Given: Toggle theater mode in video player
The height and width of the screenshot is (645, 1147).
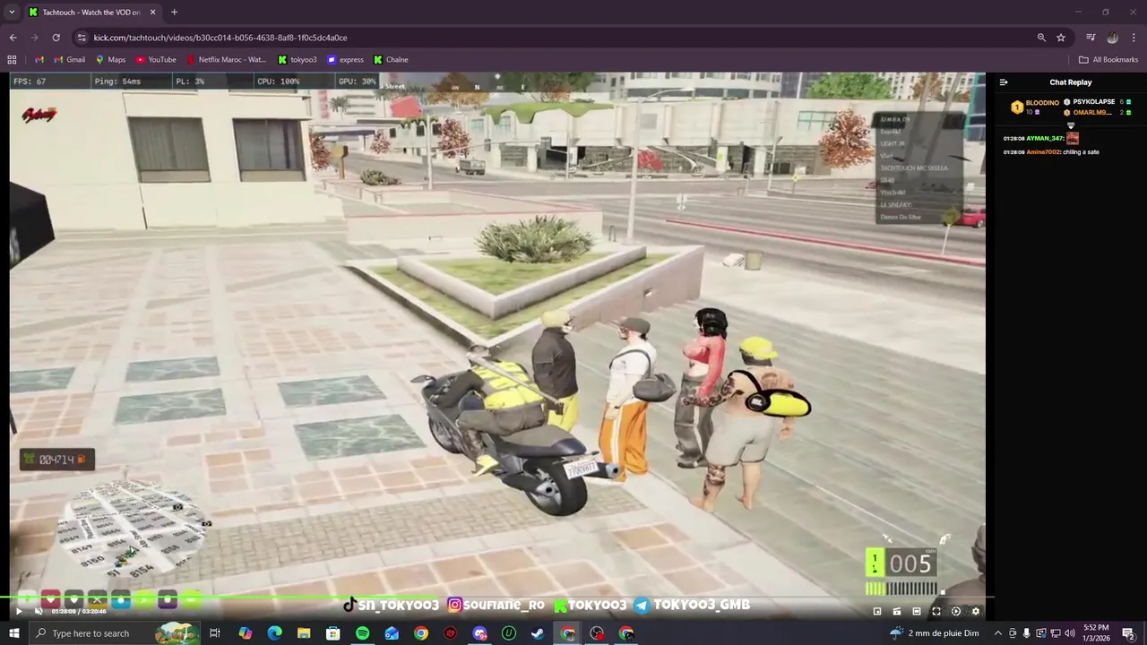Looking at the screenshot, I should click(x=917, y=611).
